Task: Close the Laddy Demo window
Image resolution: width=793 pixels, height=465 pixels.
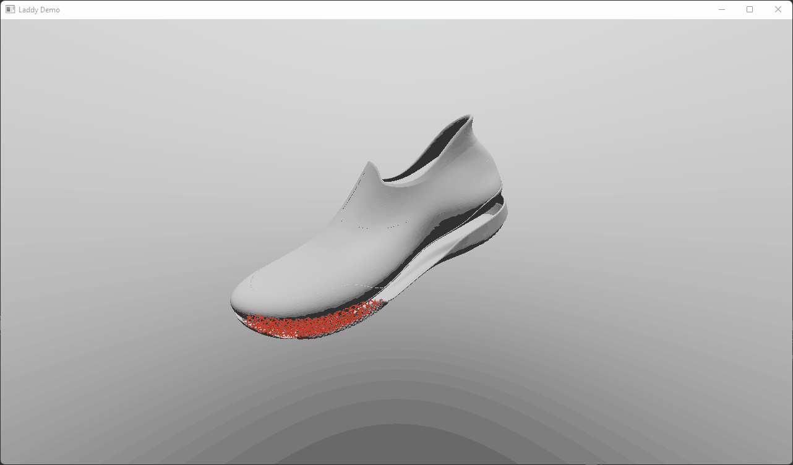Action: (x=778, y=9)
